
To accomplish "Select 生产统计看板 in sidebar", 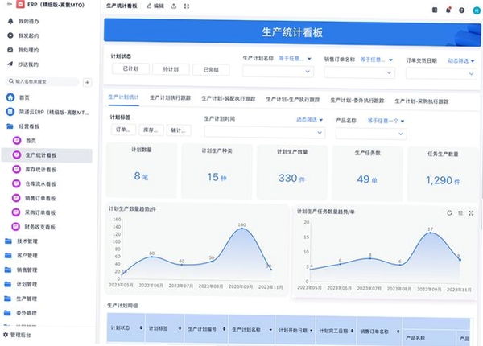I will (x=47, y=155).
